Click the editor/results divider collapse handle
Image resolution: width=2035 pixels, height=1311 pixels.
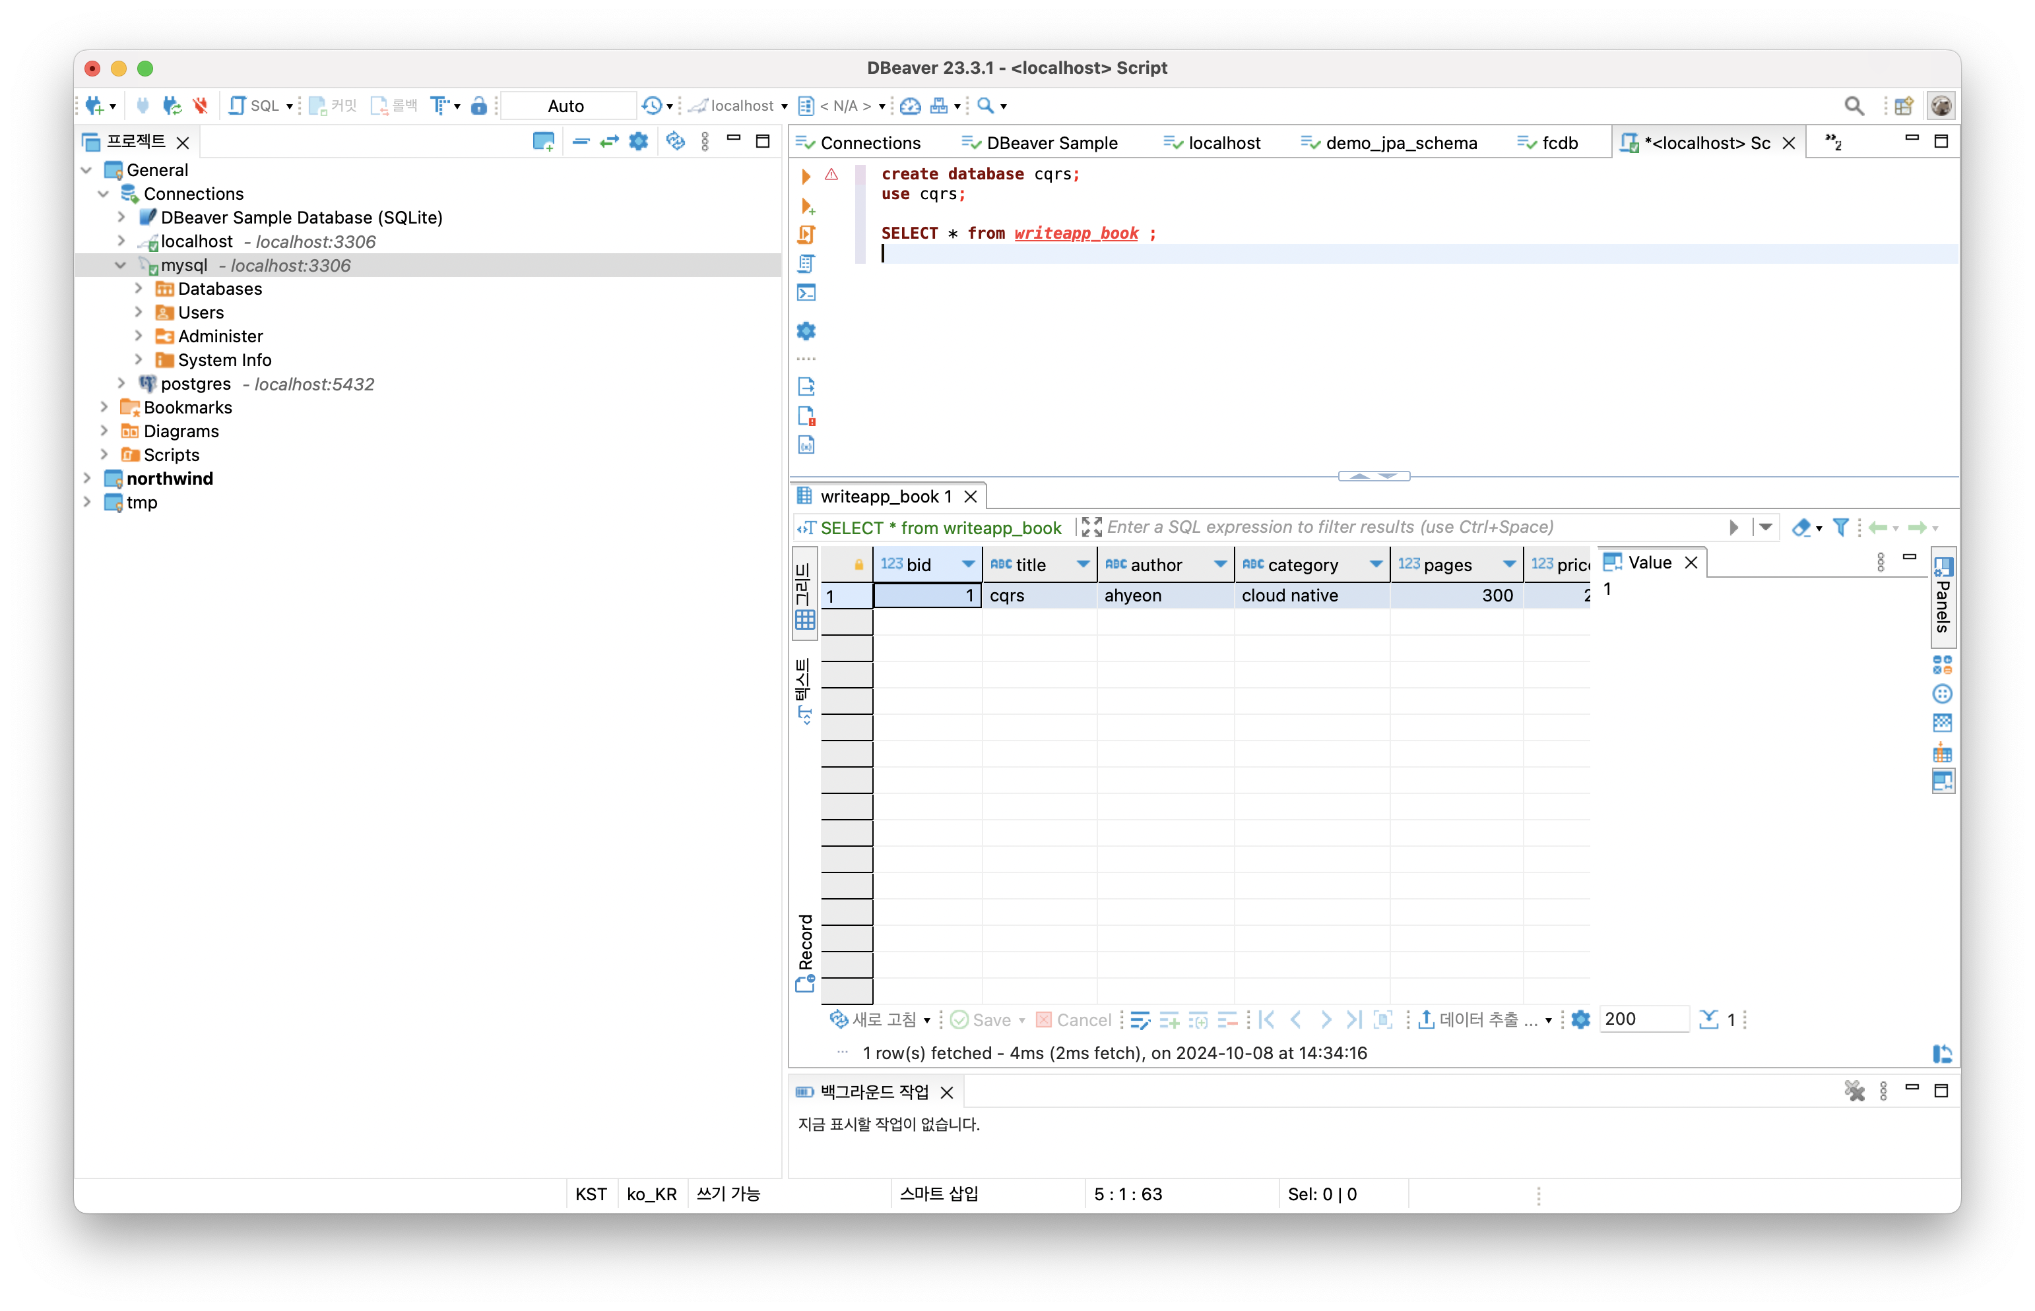click(x=1373, y=476)
